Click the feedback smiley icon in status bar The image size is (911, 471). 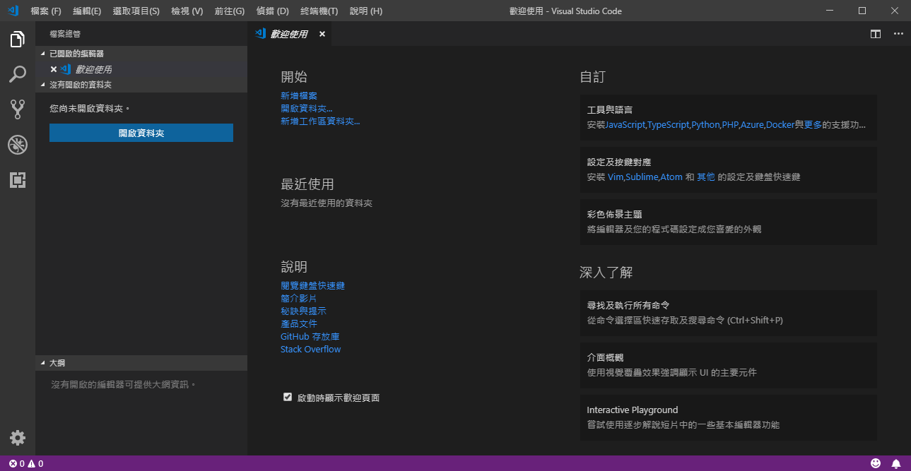click(x=876, y=463)
